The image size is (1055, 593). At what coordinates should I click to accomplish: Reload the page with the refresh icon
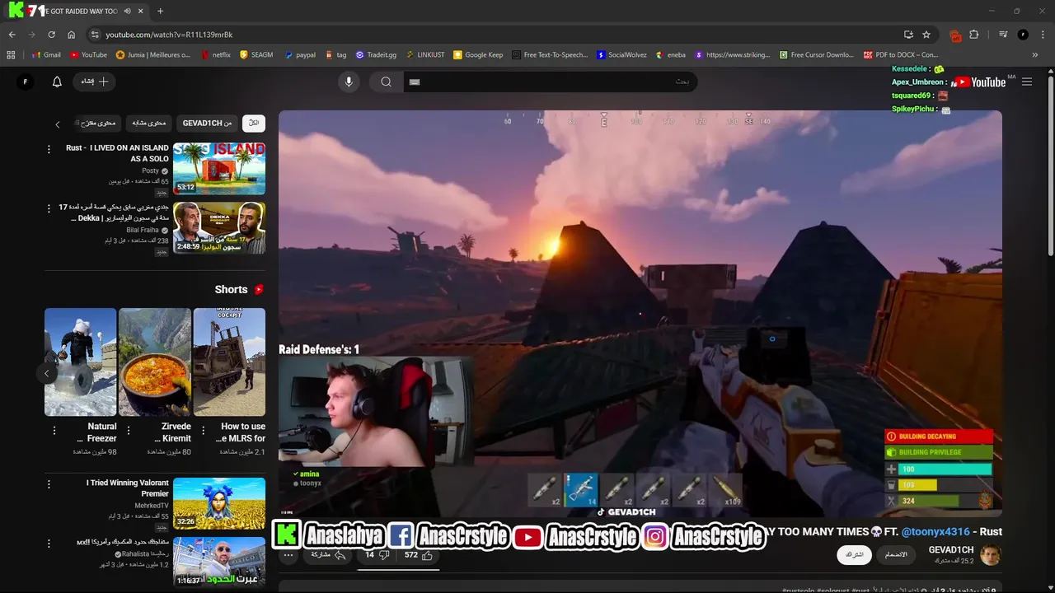(51, 35)
